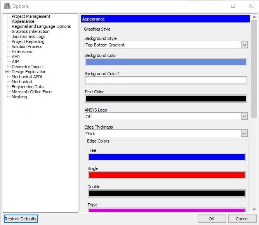Select Microsoft Office Excel options
This screenshot has height=225, width=259.
point(32,92)
